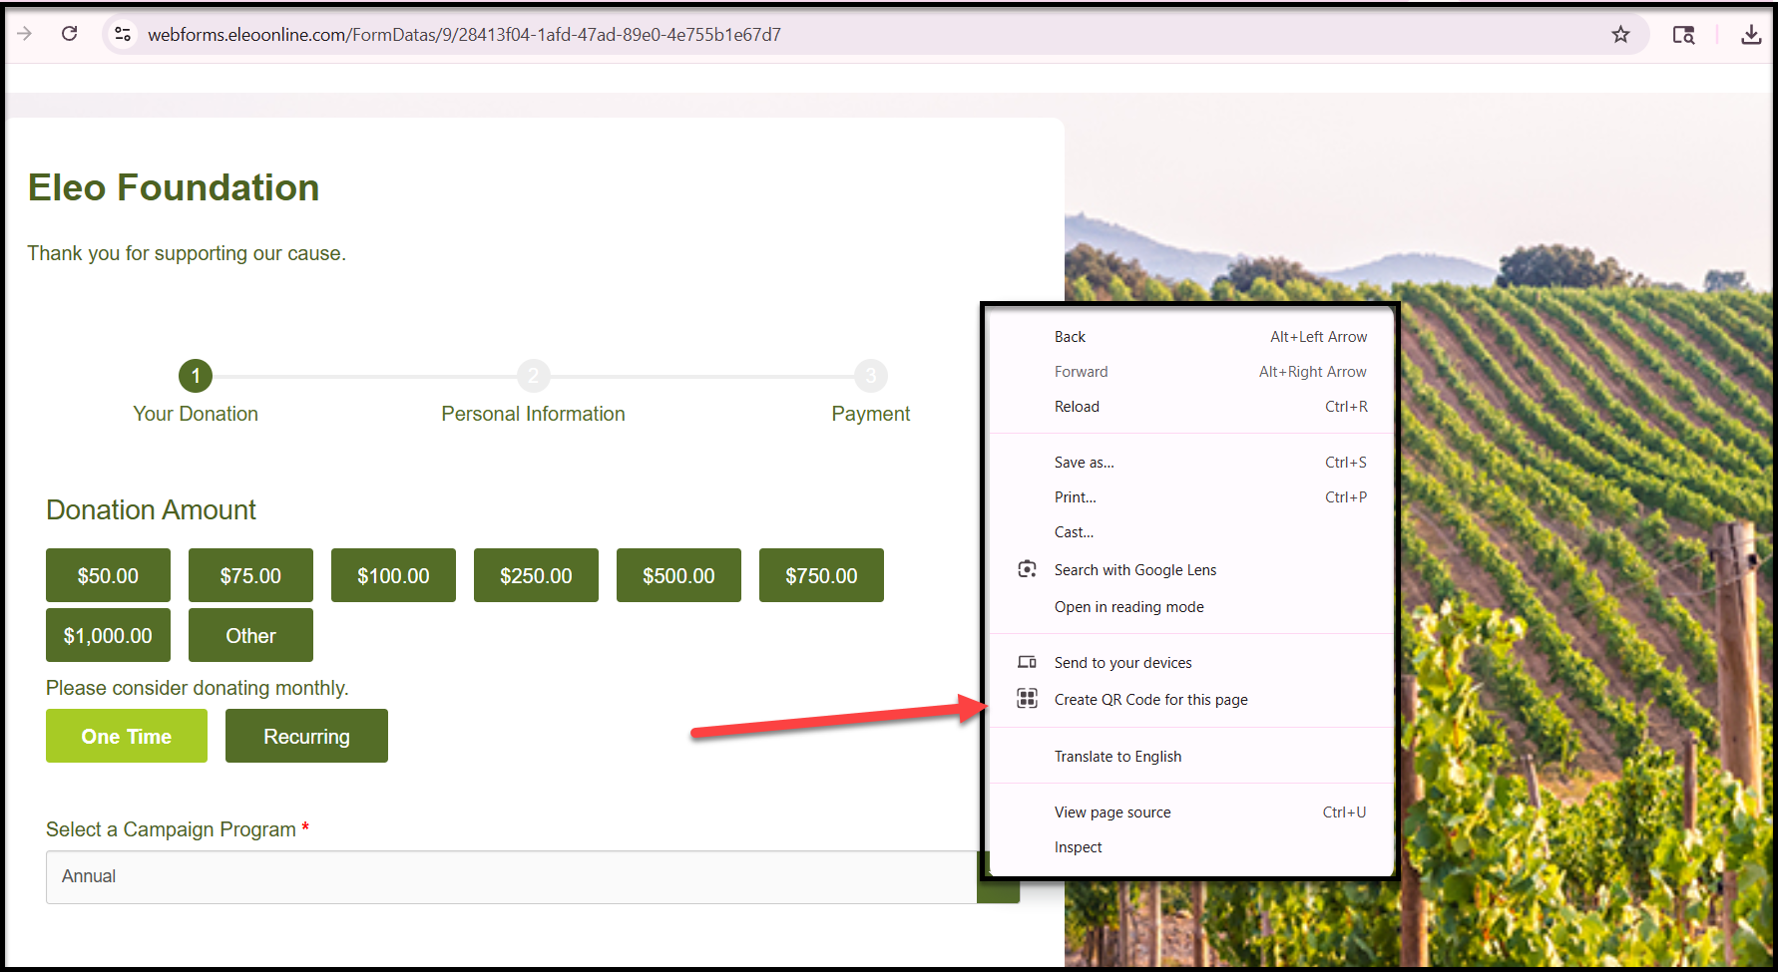Select the $1,000.00 donation amount

108,635
